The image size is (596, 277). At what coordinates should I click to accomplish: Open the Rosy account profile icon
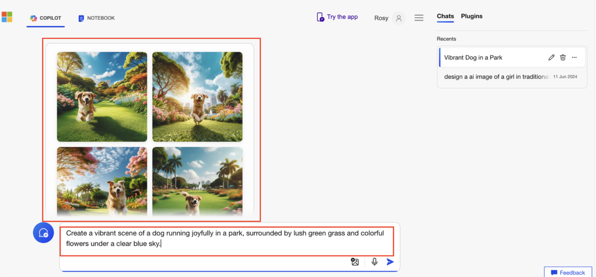coord(399,18)
